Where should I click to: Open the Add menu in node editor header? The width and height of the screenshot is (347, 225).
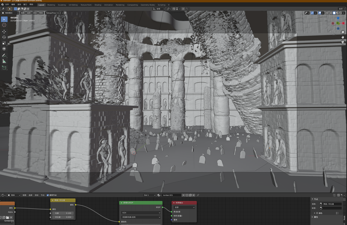pyautogui.click(x=36, y=195)
